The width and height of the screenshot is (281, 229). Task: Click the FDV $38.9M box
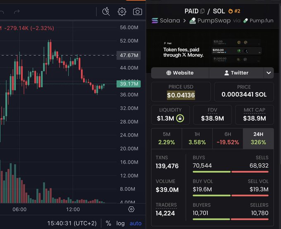pyautogui.click(x=212, y=115)
